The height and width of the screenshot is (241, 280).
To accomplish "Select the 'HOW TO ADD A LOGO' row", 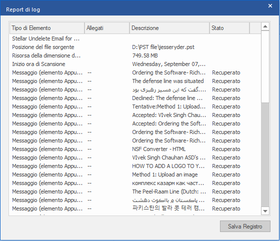I will pyautogui.click(x=135, y=166).
